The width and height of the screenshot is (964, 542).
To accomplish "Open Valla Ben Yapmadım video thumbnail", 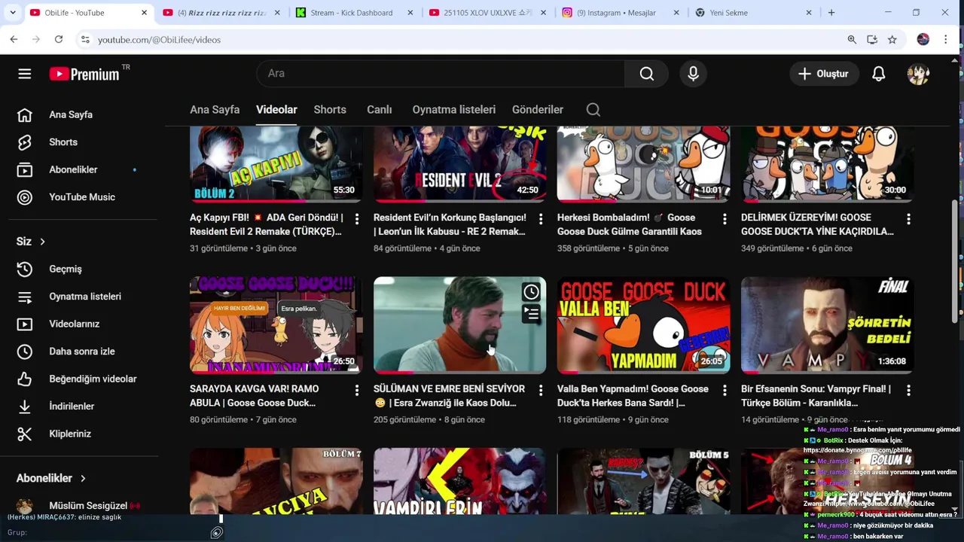I will [x=643, y=325].
